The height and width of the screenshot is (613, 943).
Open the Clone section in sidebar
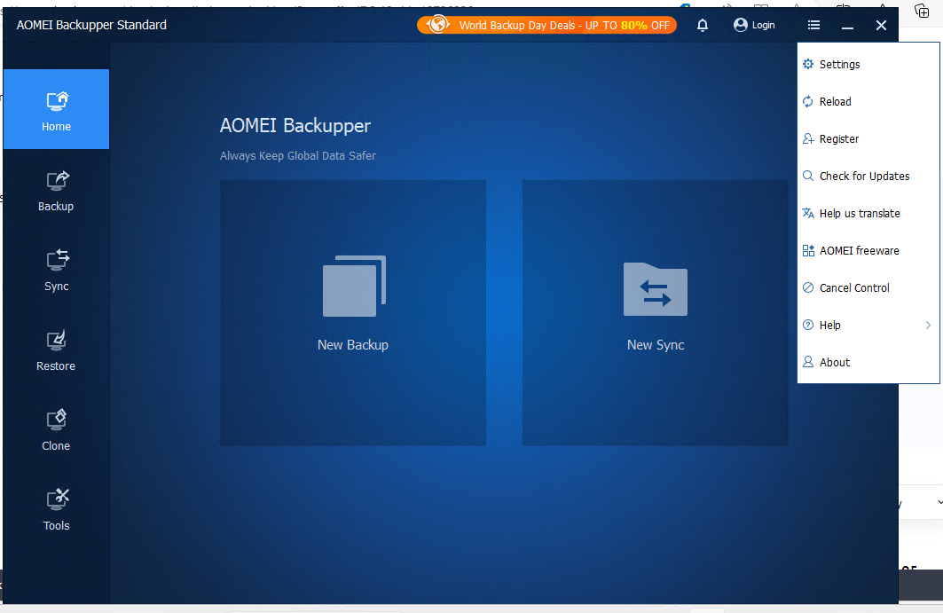coord(56,429)
